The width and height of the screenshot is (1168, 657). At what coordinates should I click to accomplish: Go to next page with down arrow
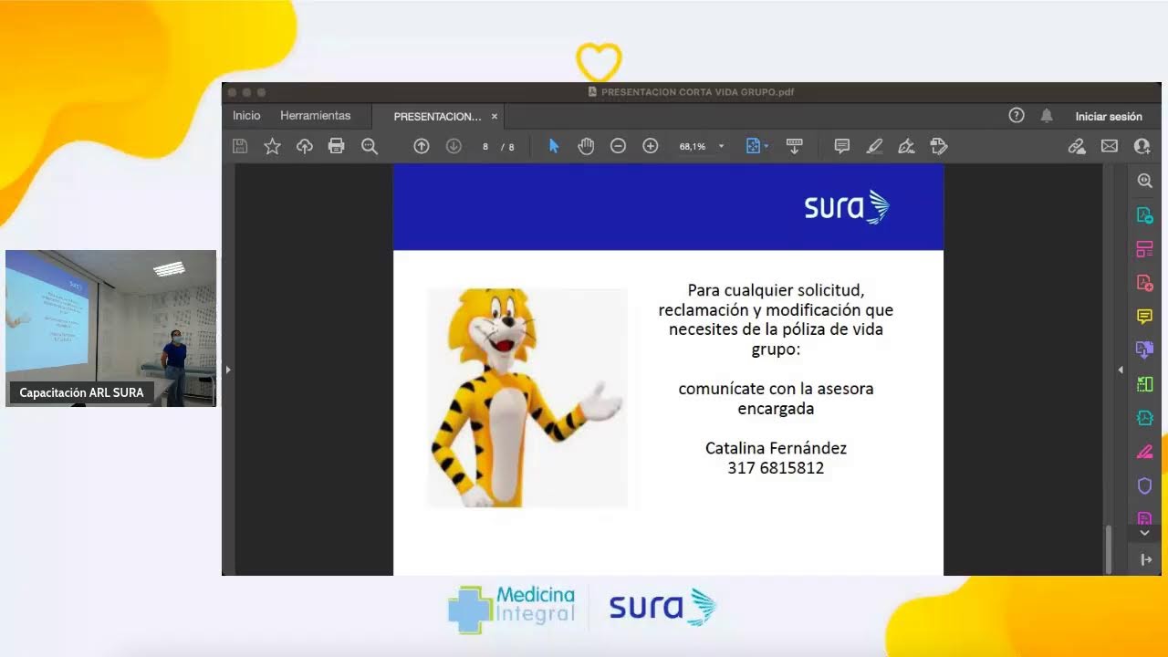coord(454,146)
